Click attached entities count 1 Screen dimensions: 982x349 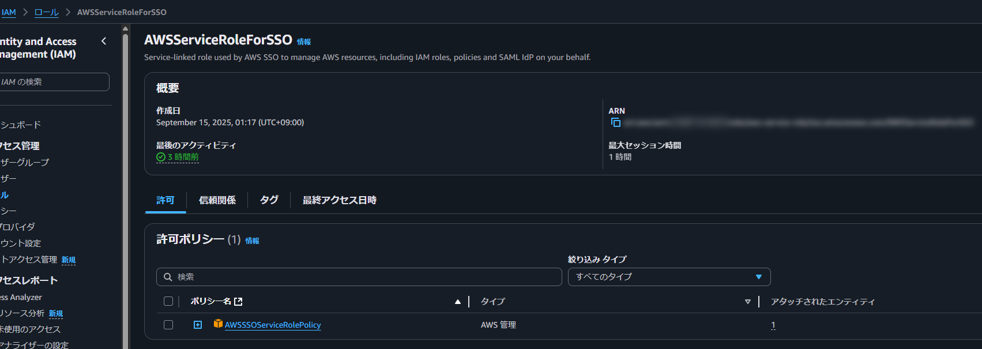coord(773,325)
